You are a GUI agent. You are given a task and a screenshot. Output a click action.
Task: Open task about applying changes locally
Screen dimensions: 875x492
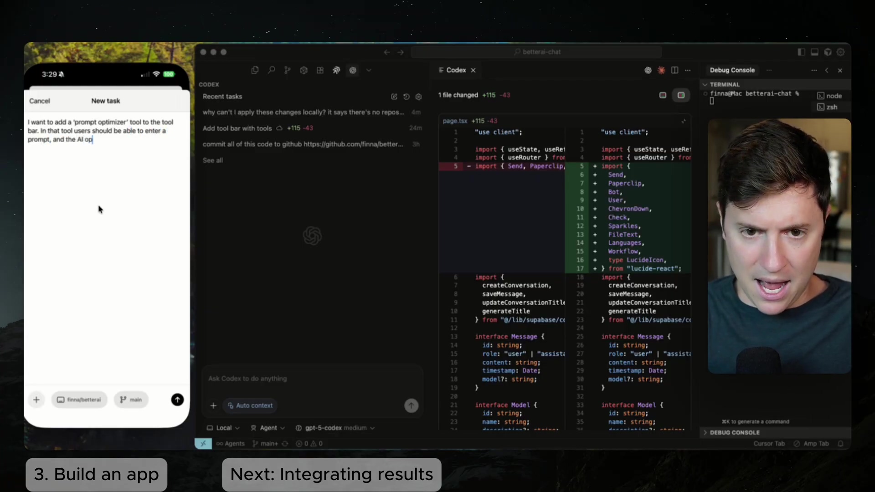point(312,112)
